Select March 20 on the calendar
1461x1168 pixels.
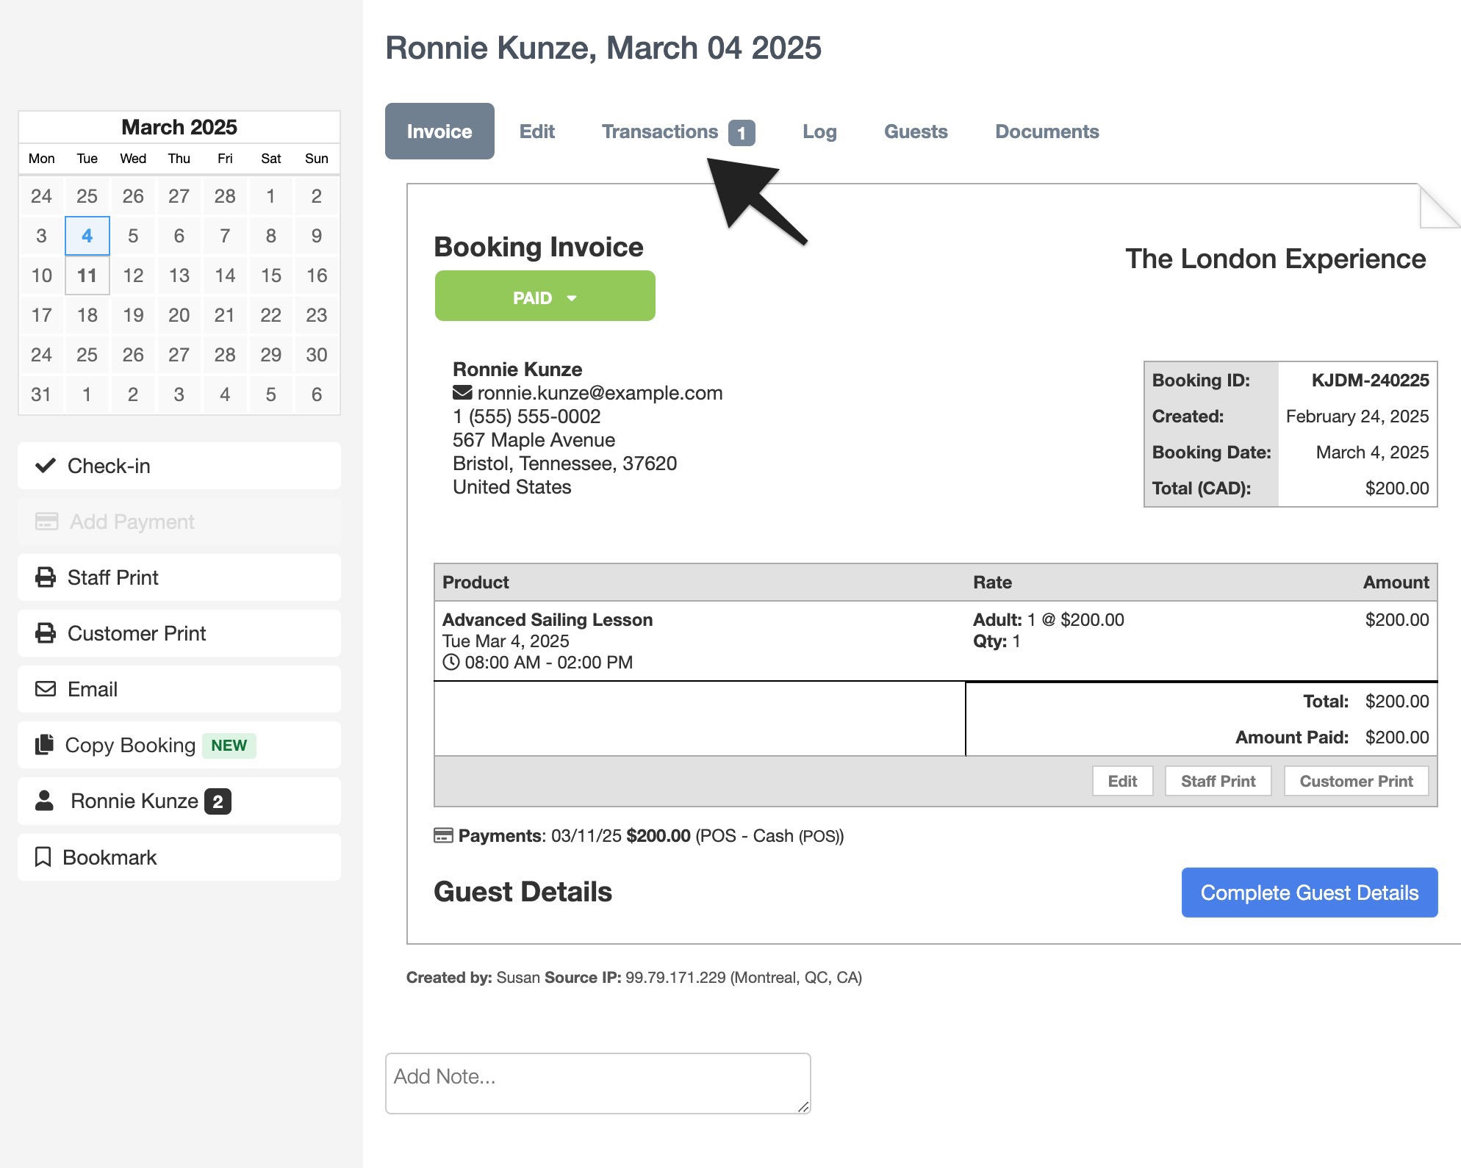(x=179, y=315)
